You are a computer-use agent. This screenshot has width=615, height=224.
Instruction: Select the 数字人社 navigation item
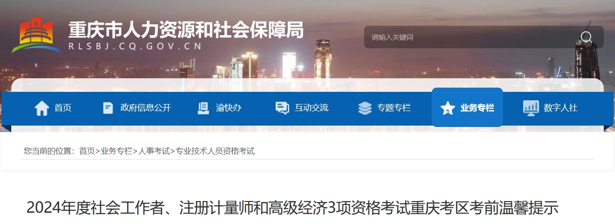pos(561,108)
